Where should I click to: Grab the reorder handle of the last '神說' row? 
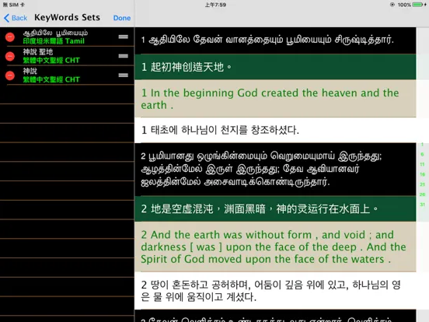click(x=123, y=75)
